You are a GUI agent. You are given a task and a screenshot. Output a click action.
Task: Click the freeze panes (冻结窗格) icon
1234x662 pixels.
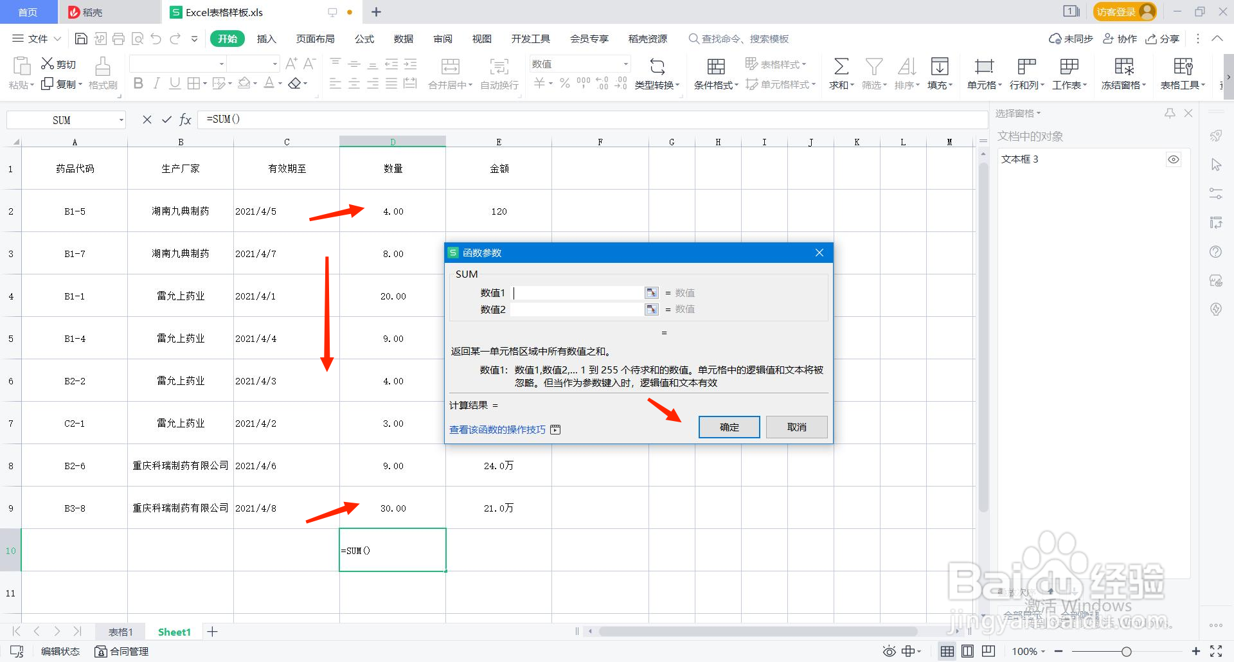click(x=1123, y=66)
